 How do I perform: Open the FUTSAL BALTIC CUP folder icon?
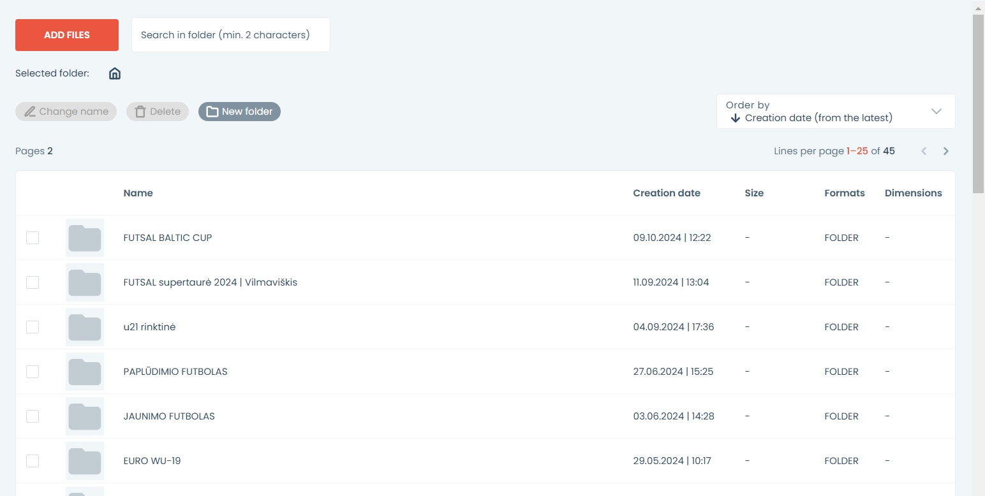click(85, 238)
